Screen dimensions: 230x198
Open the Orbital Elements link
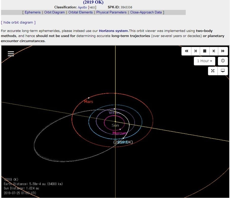pos(80,12)
